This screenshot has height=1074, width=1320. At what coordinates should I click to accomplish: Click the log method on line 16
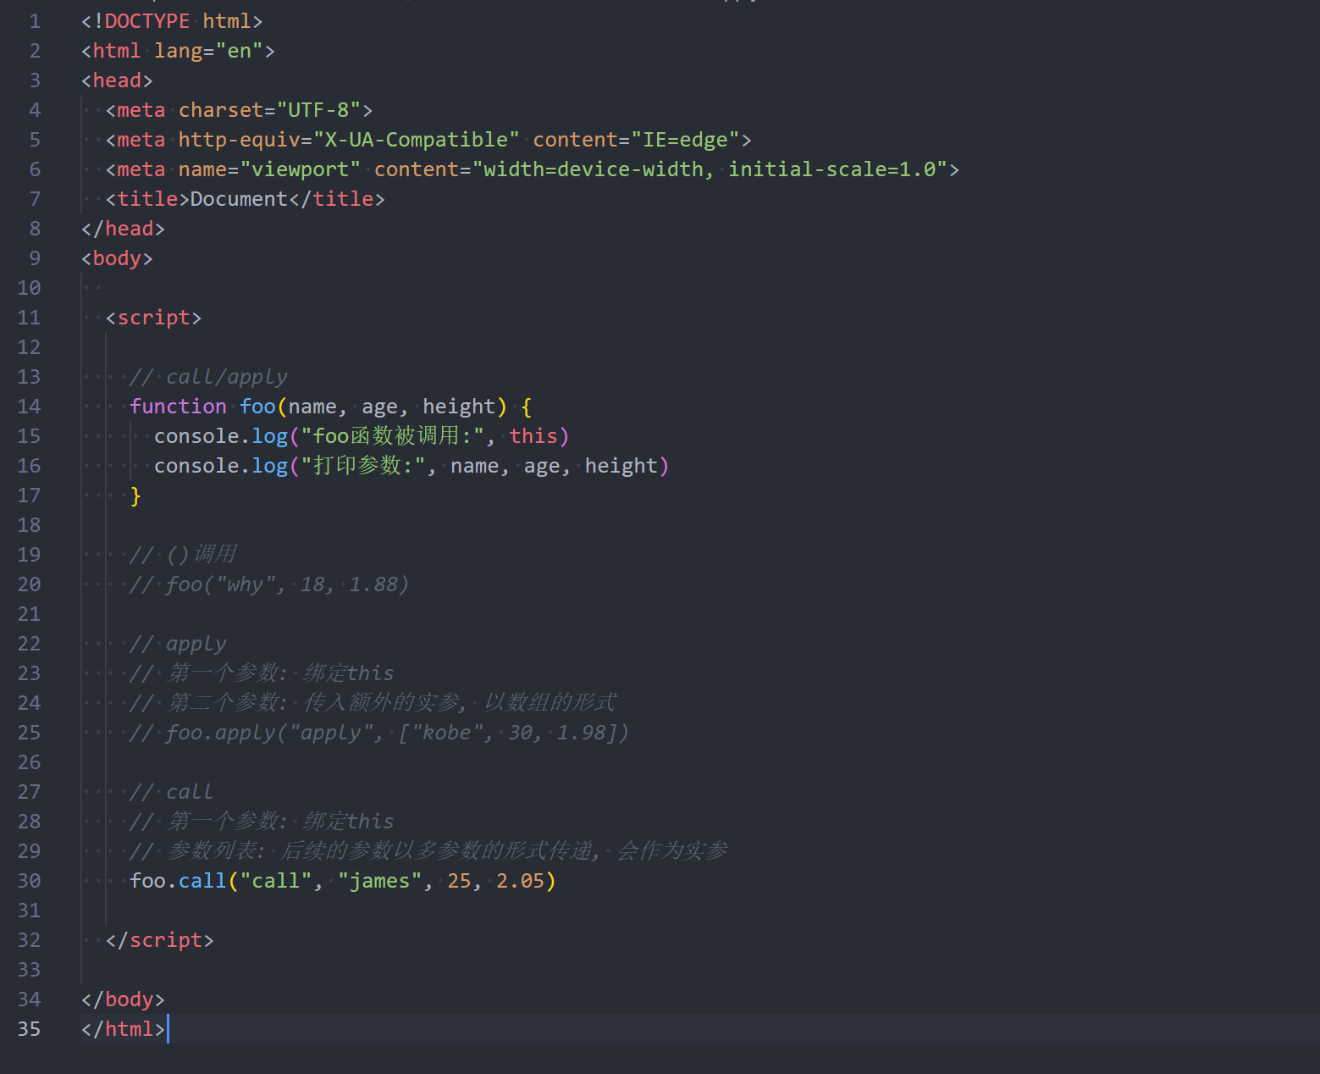270,466
